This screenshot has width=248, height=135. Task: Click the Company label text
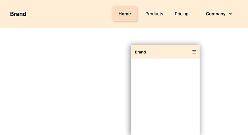(215, 14)
